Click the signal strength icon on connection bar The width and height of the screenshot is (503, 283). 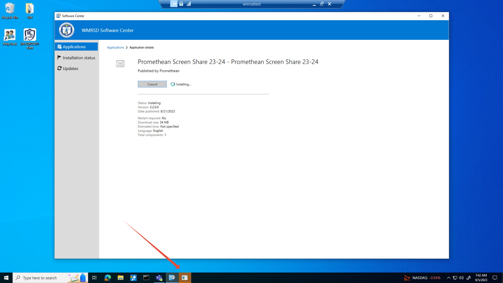pyautogui.click(x=189, y=4)
